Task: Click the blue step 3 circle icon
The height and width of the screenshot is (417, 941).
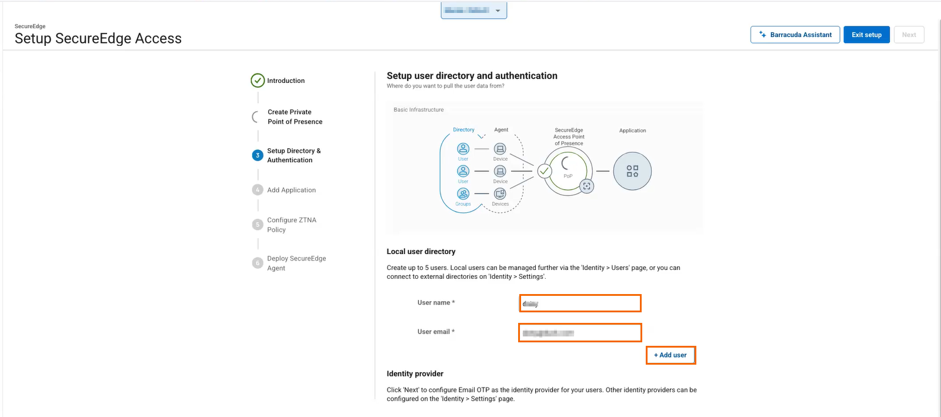Action: [x=258, y=155]
